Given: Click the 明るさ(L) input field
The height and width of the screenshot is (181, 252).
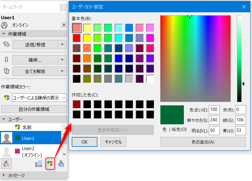Looking at the screenshot, I should pyautogui.click(x=214, y=131).
